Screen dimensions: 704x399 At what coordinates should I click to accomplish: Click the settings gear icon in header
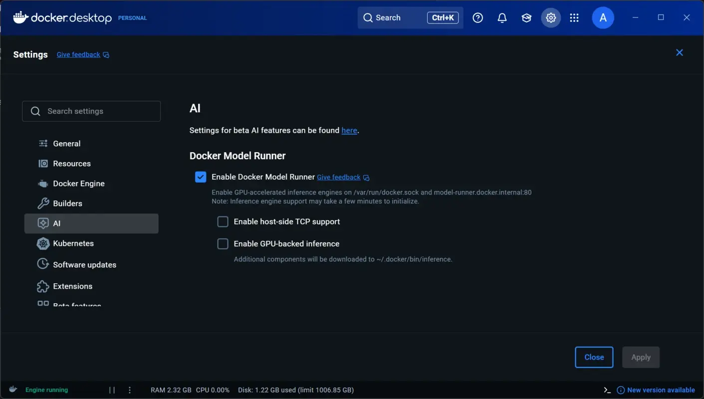tap(550, 17)
